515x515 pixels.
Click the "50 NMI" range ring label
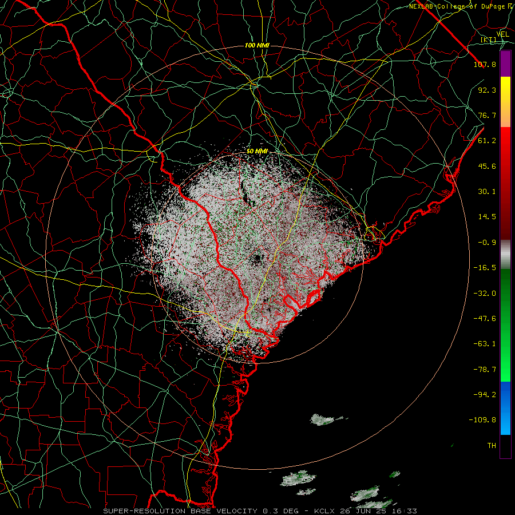pos(257,151)
